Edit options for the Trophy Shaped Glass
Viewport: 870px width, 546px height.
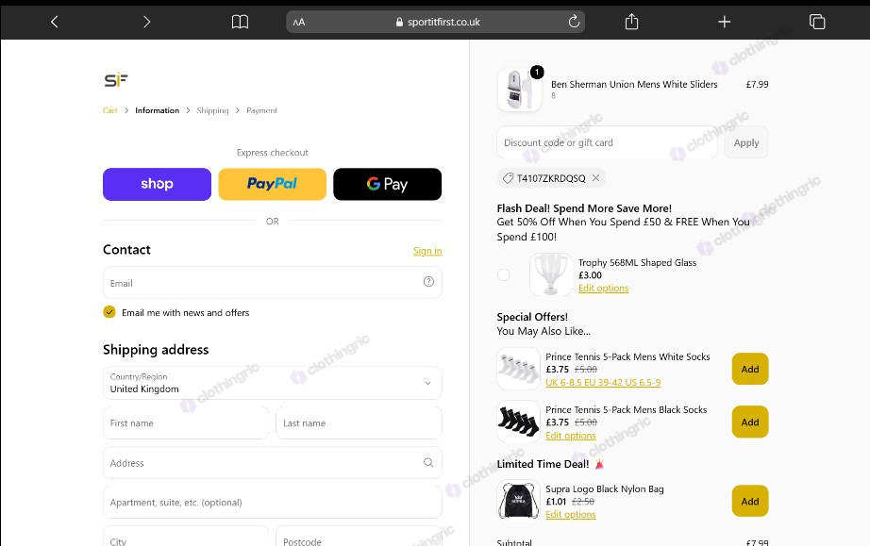click(x=603, y=289)
